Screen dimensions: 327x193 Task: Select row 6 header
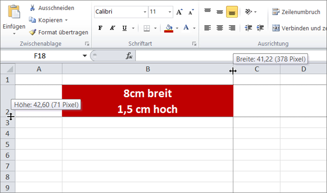coord(8,155)
